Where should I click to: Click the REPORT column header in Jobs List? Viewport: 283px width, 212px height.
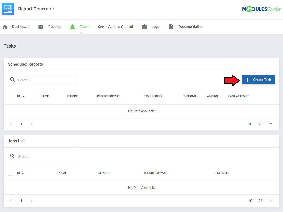(104, 173)
